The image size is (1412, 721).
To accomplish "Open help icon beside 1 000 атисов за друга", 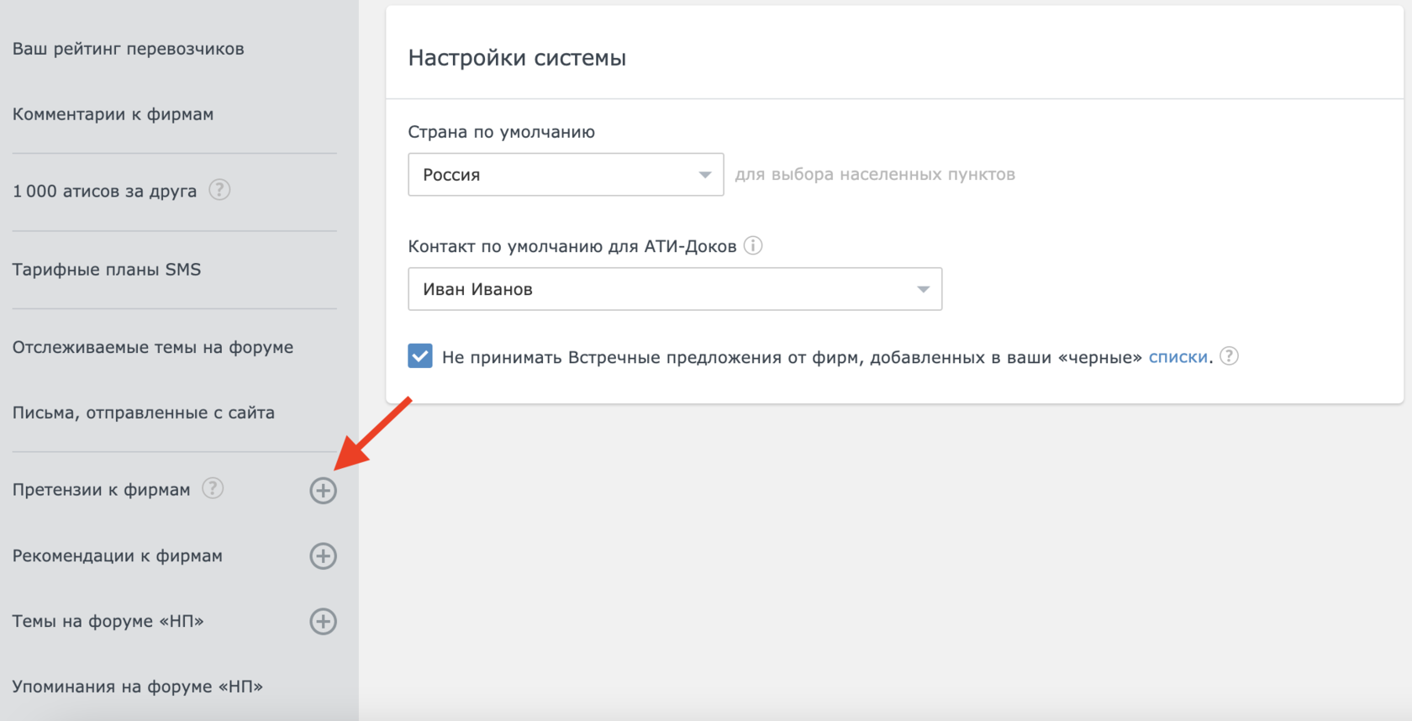I will pyautogui.click(x=219, y=190).
